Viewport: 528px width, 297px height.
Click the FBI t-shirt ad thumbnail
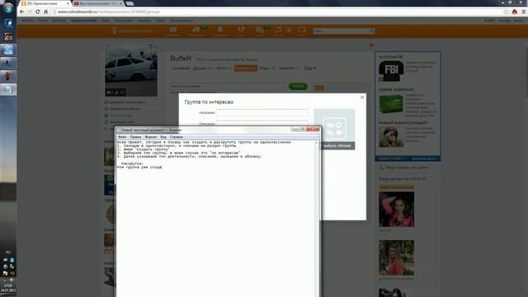pos(391,71)
